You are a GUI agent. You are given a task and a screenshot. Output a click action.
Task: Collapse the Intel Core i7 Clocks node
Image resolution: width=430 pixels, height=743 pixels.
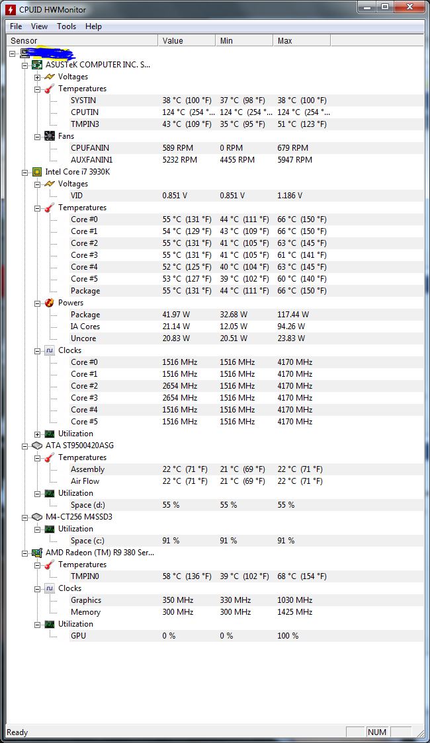coord(37,351)
